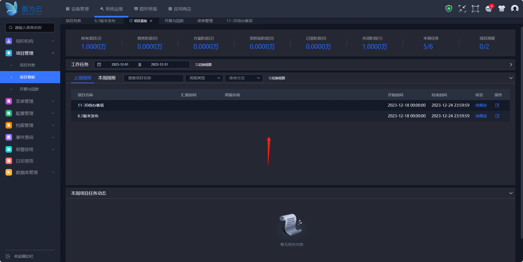Click 收起侧边栏 at the sidebar bottom

(24, 256)
